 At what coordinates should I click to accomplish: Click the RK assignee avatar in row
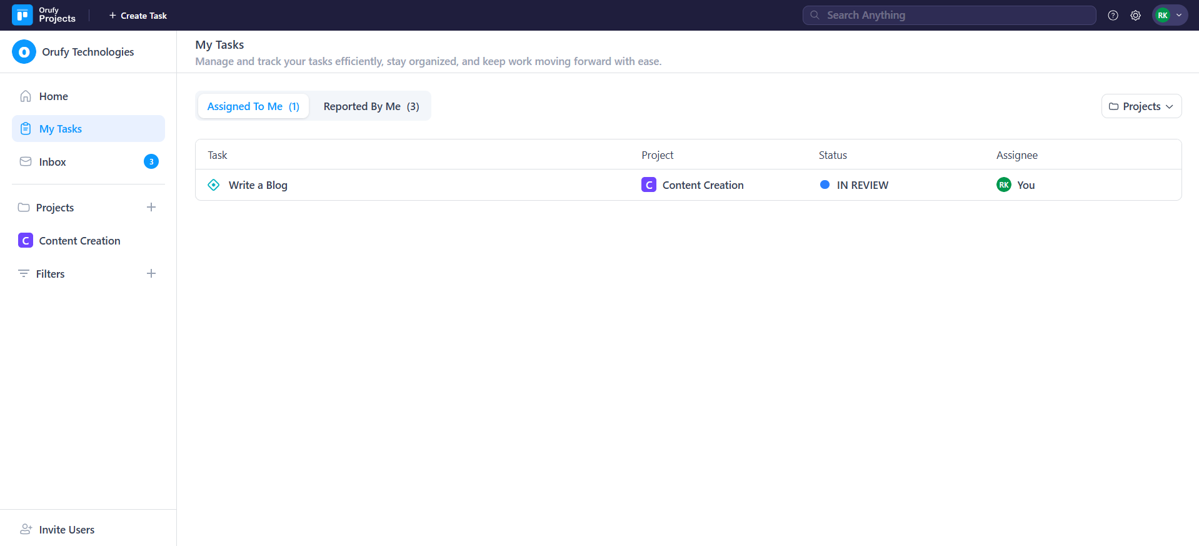click(x=1003, y=185)
